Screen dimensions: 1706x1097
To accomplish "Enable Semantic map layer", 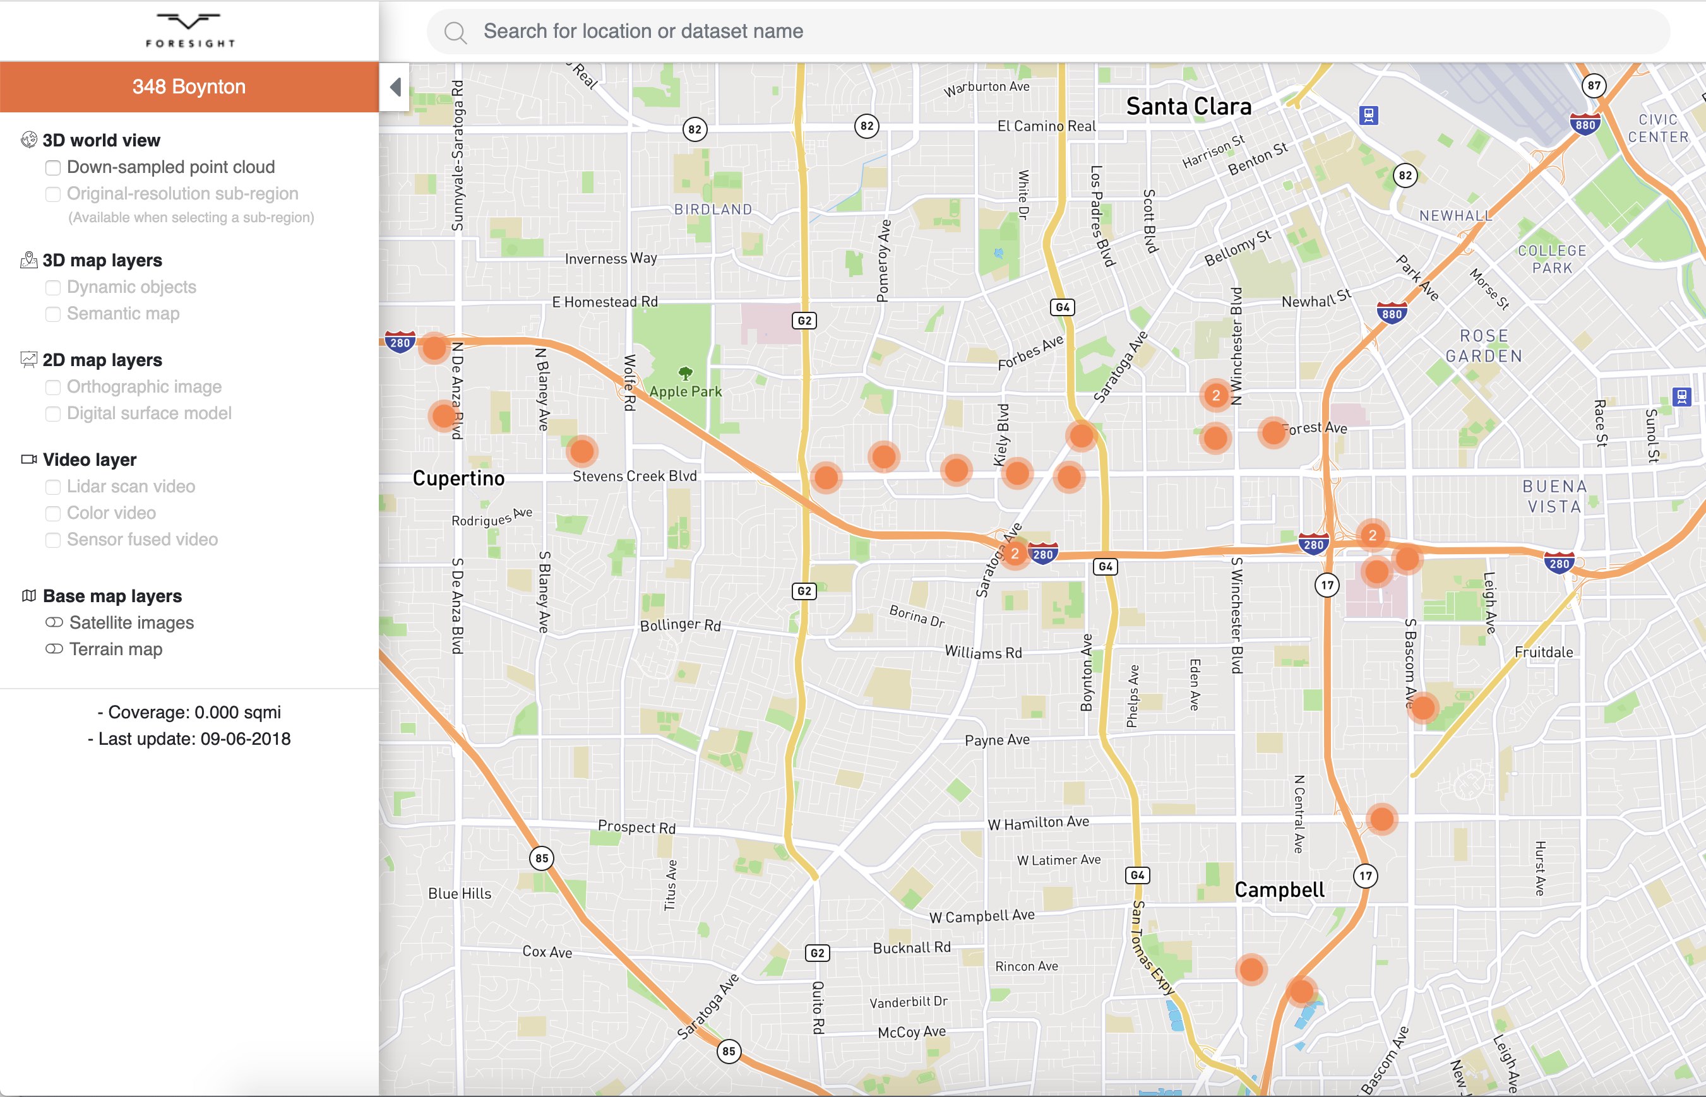I will coord(53,314).
